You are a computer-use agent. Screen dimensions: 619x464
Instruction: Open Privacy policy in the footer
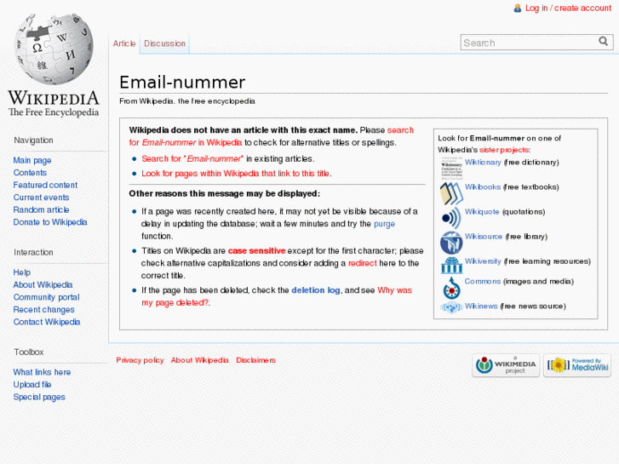click(x=140, y=360)
